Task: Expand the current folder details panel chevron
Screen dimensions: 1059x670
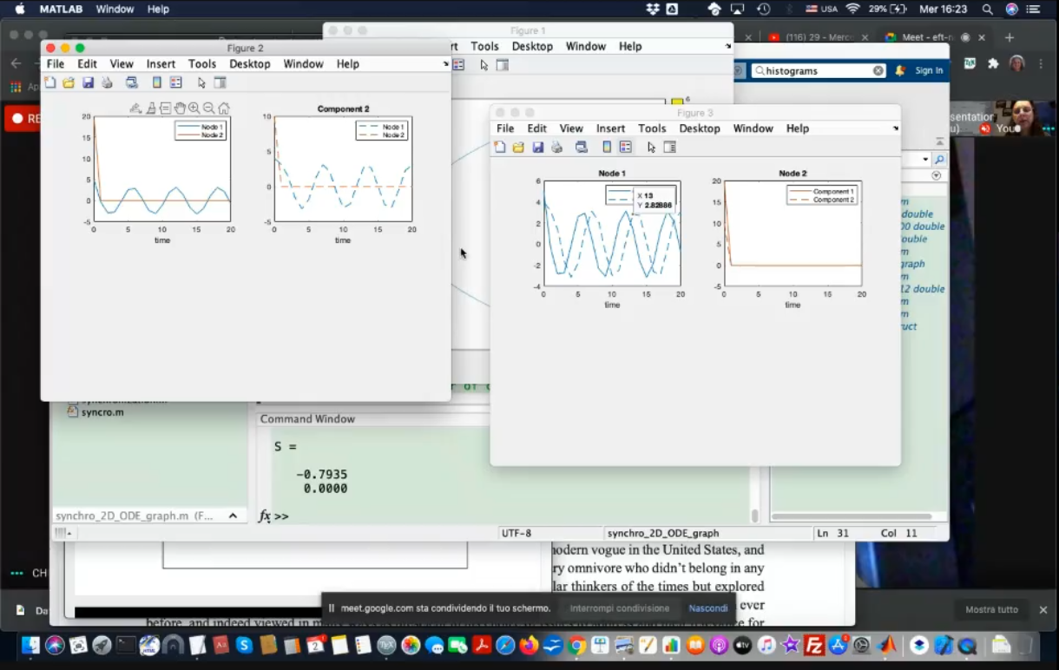Action: coord(233,516)
